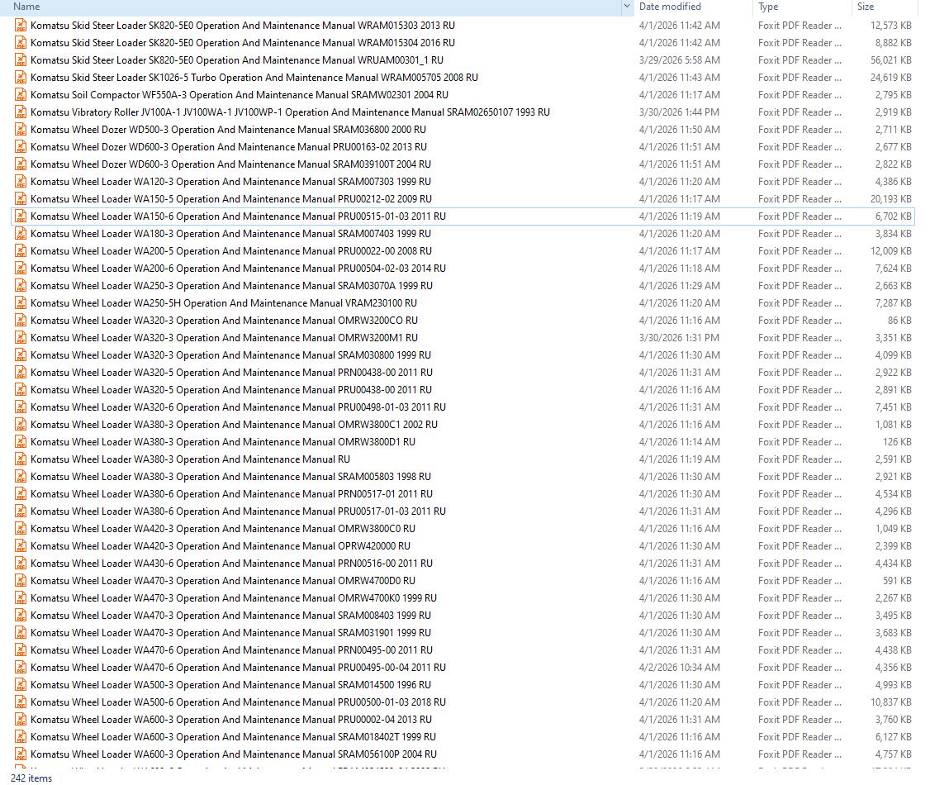Click PDF icon of WA320-3 OMRW3200M1 manual
This screenshot has height=785, width=930.
point(21,338)
